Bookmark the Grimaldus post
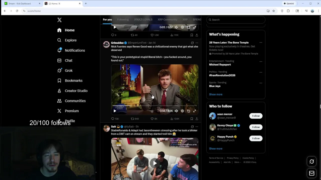 192,119
